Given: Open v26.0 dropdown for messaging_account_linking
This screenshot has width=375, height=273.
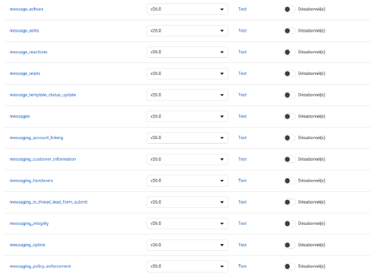Looking at the screenshot, I should pyautogui.click(x=188, y=138).
